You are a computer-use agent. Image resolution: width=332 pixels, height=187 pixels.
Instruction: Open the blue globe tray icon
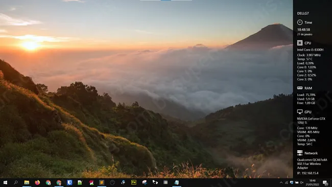(x=292, y=182)
